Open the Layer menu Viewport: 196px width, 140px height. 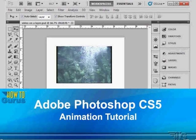[40, 10]
